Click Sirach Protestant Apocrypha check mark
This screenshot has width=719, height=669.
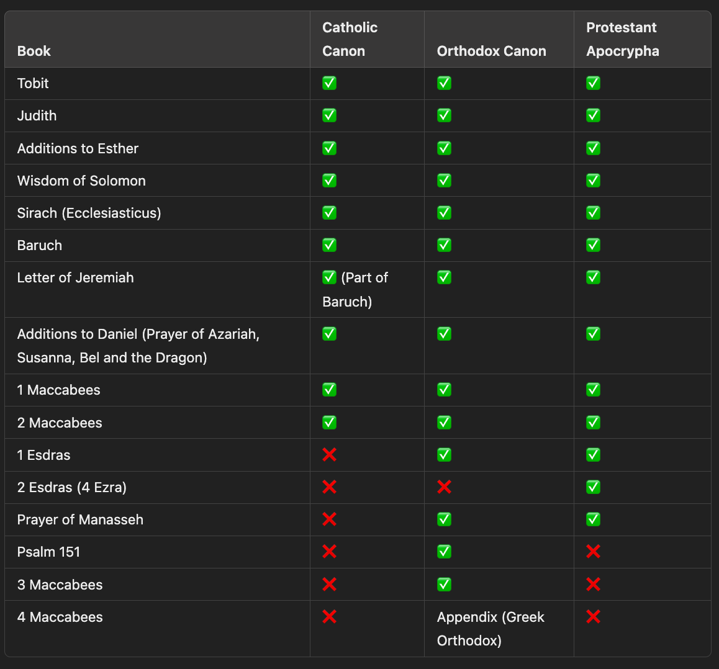coord(593,213)
